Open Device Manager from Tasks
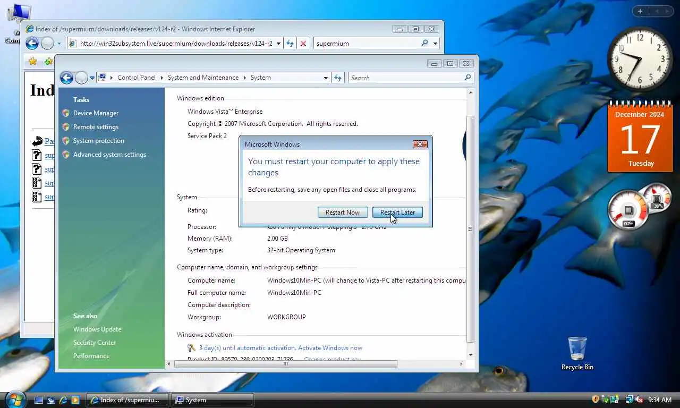The width and height of the screenshot is (680, 408). pyautogui.click(x=96, y=113)
